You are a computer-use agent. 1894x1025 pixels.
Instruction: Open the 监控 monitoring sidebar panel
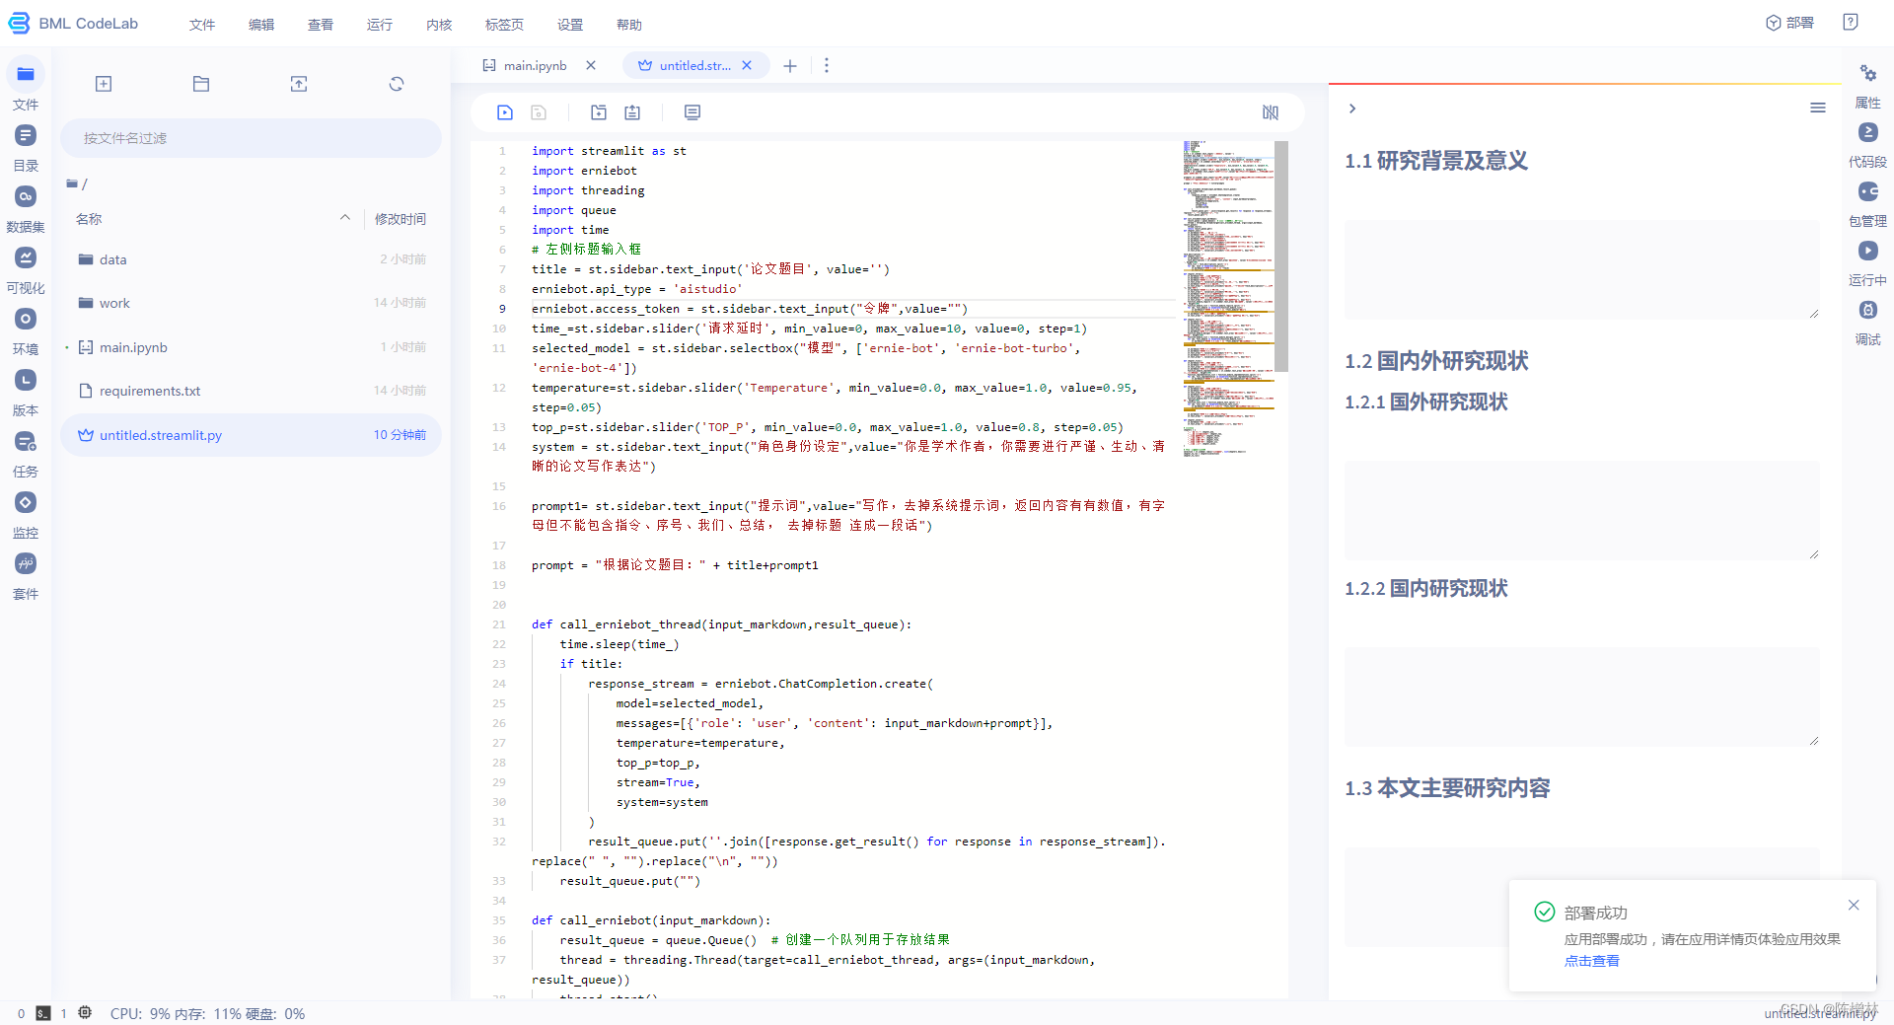(x=26, y=514)
